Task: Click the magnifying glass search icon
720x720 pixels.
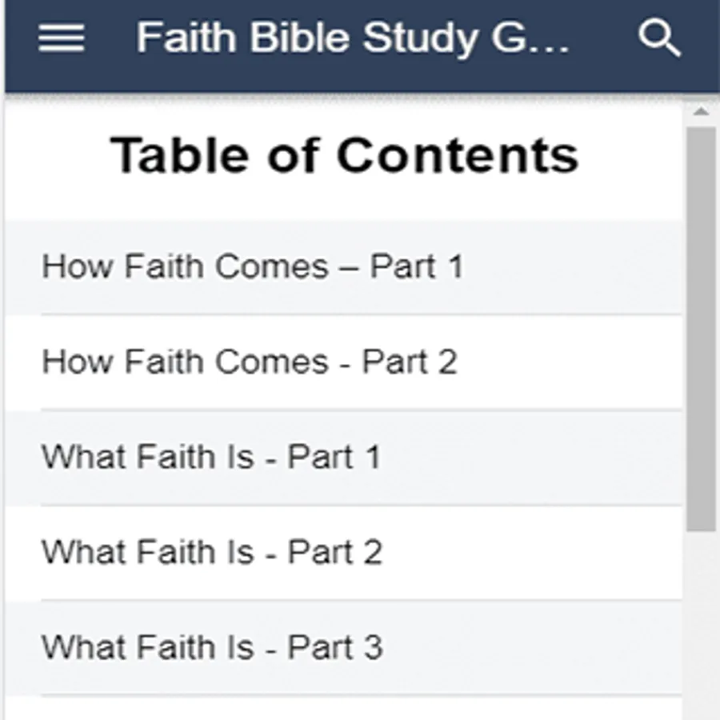Action: pos(659,38)
